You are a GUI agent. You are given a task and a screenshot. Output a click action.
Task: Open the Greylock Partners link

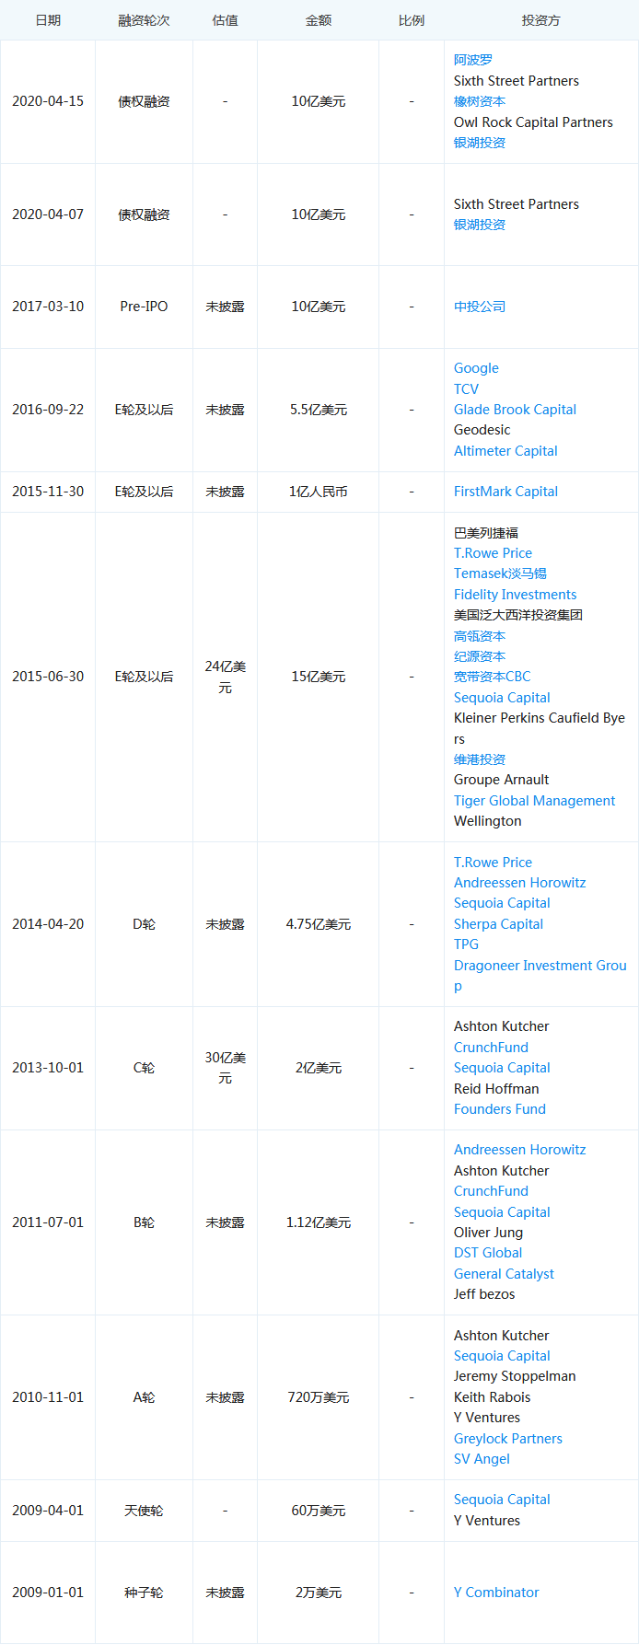[x=507, y=1439]
